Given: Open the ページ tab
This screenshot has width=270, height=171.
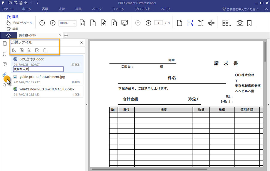Looking at the screenshot, I should coord(97,9).
